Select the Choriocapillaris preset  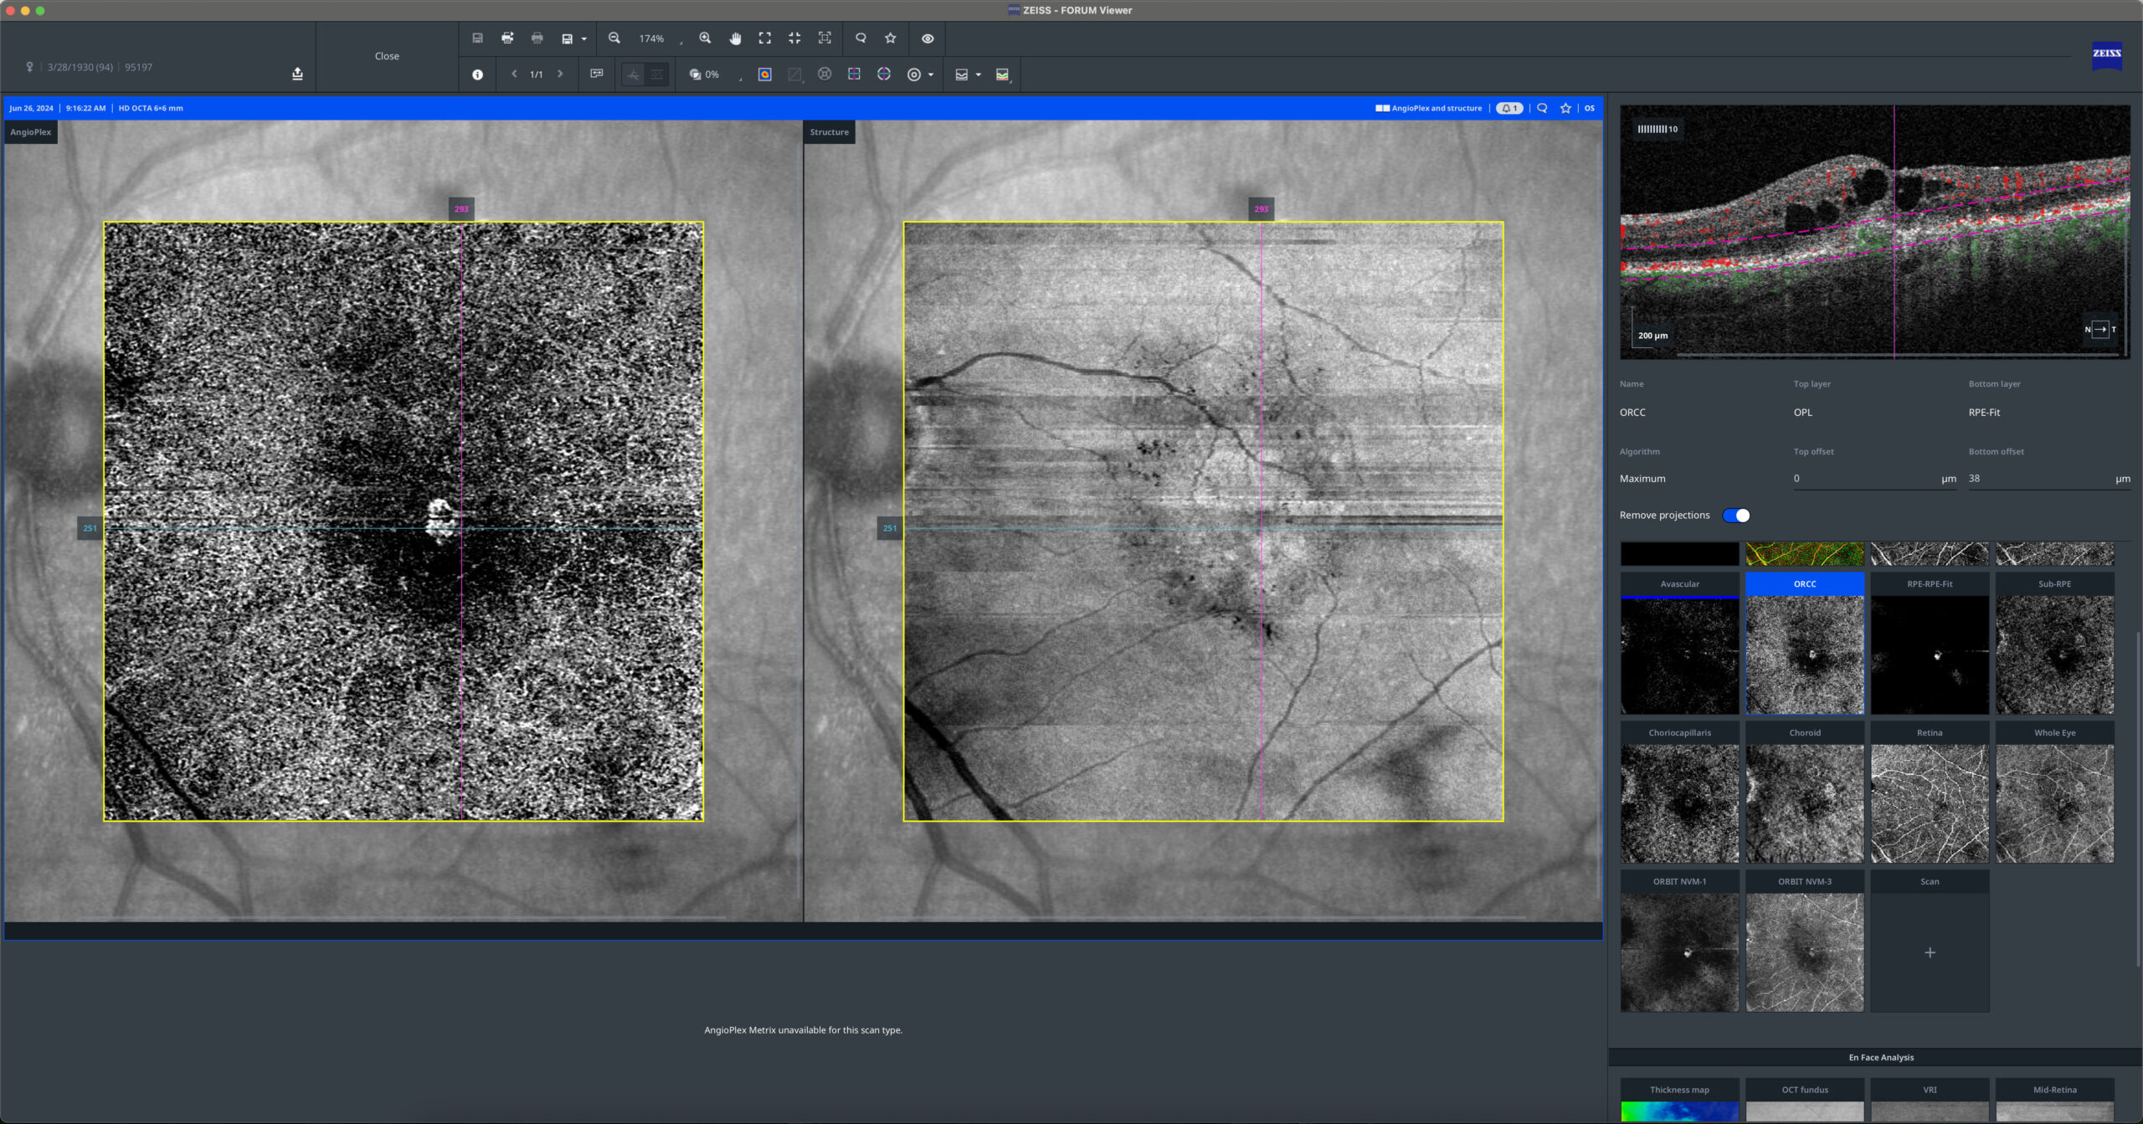click(x=1679, y=793)
